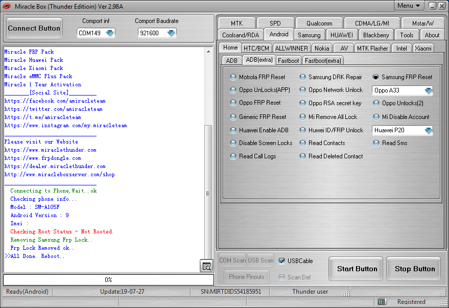
Task: Click the log scrollbar up arrow
Action: click(x=208, y=52)
